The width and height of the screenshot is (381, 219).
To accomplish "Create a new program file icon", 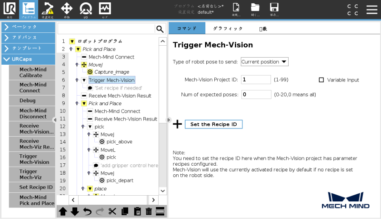I will [236, 9].
